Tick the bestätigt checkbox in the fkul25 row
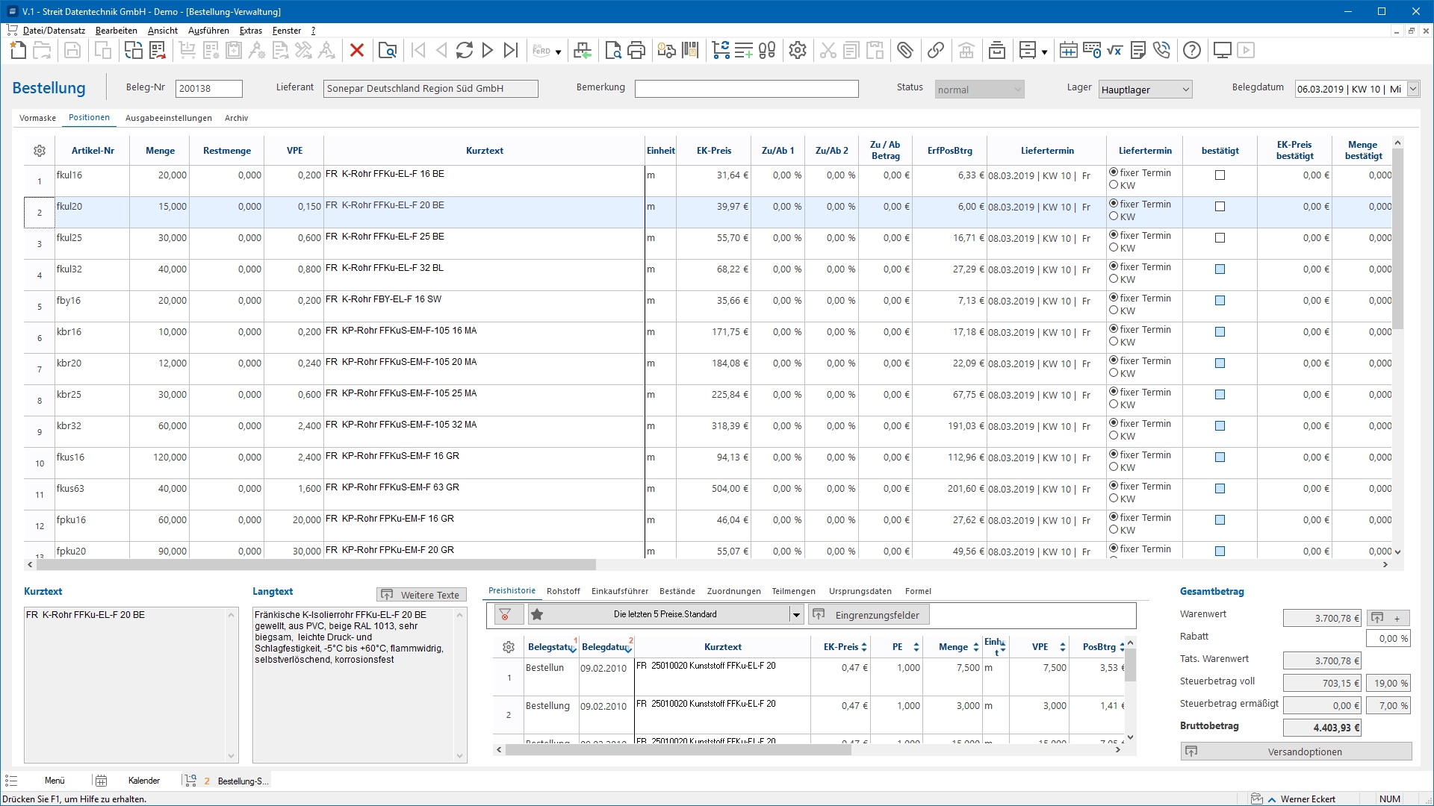 pyautogui.click(x=1220, y=238)
